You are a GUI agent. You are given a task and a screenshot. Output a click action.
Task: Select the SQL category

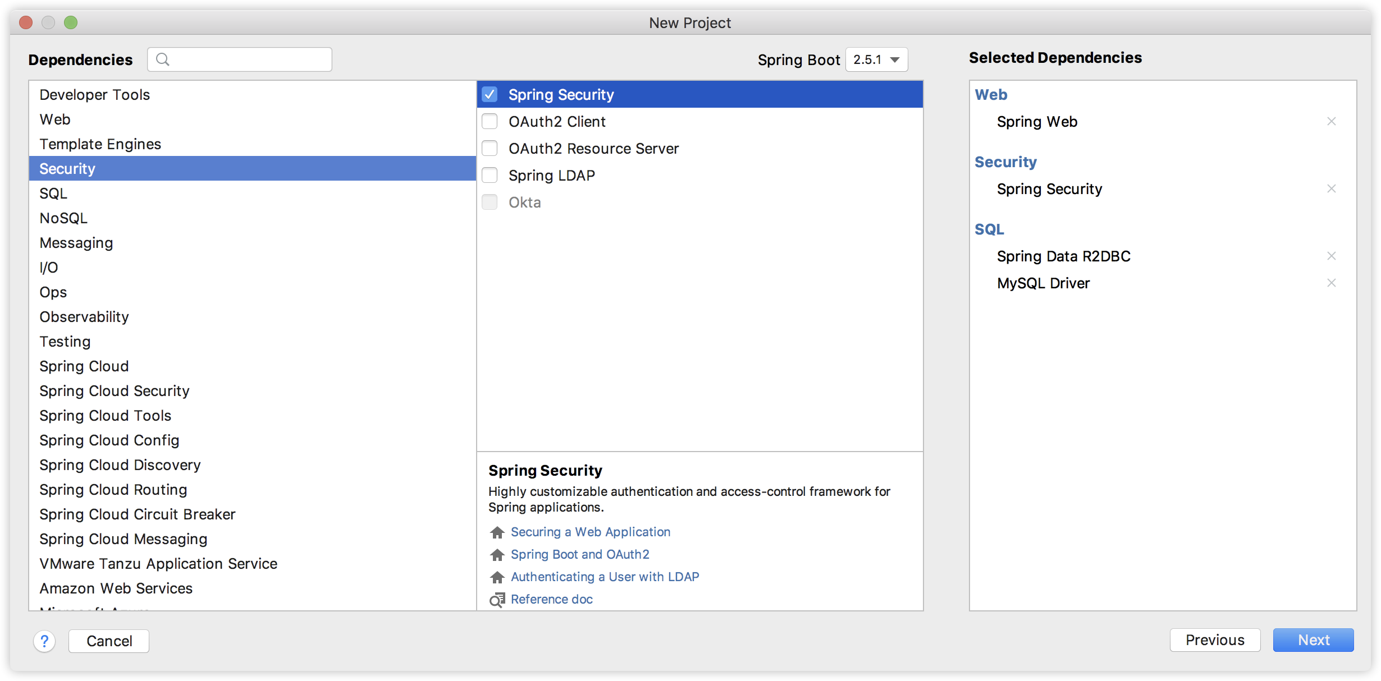coord(53,194)
